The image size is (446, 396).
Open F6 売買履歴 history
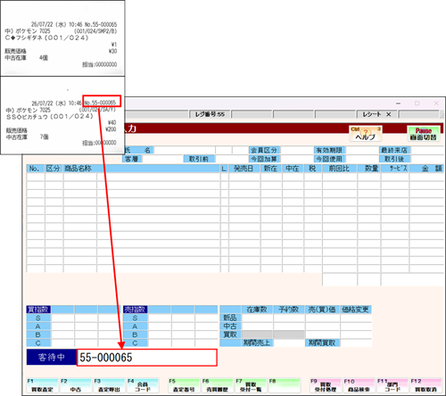218,385
